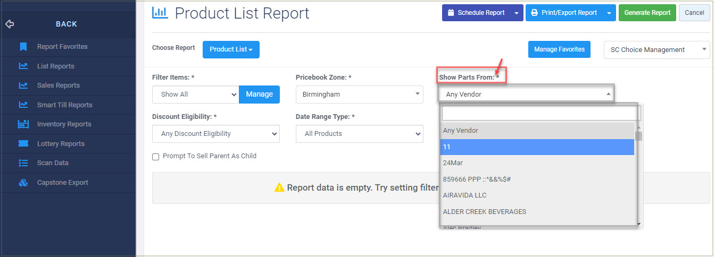Open the Filter Items Show All dropdown
Screen dimensions: 715x257
(195, 95)
